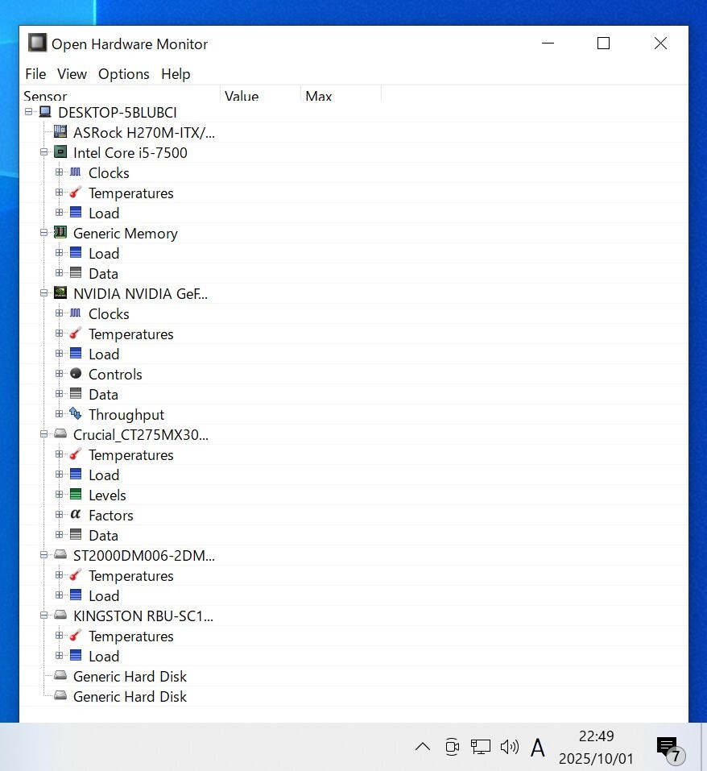This screenshot has width=707, height=771.
Task: Click the NVIDIA Load blue bars icon
Action: coord(76,354)
